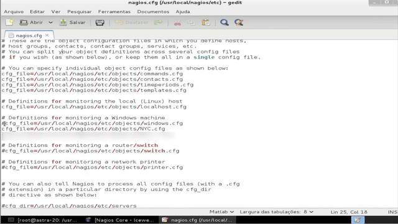Click the 'You can split your object' comment
Screen dimensions: 398x224
click(121, 52)
